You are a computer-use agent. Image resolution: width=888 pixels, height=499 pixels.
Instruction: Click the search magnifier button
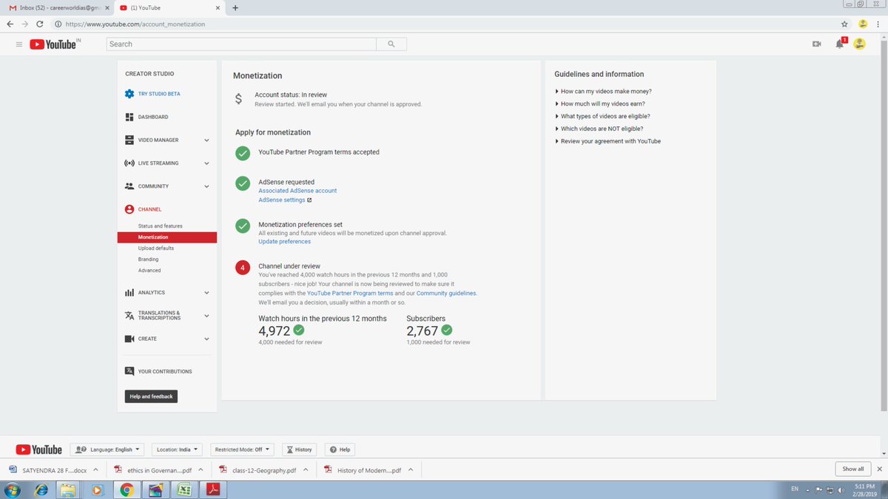pyautogui.click(x=391, y=44)
